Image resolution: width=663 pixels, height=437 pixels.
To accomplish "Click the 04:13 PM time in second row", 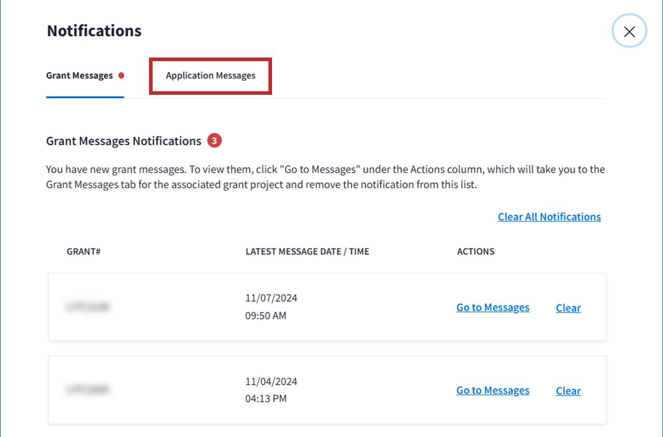I will (266, 399).
